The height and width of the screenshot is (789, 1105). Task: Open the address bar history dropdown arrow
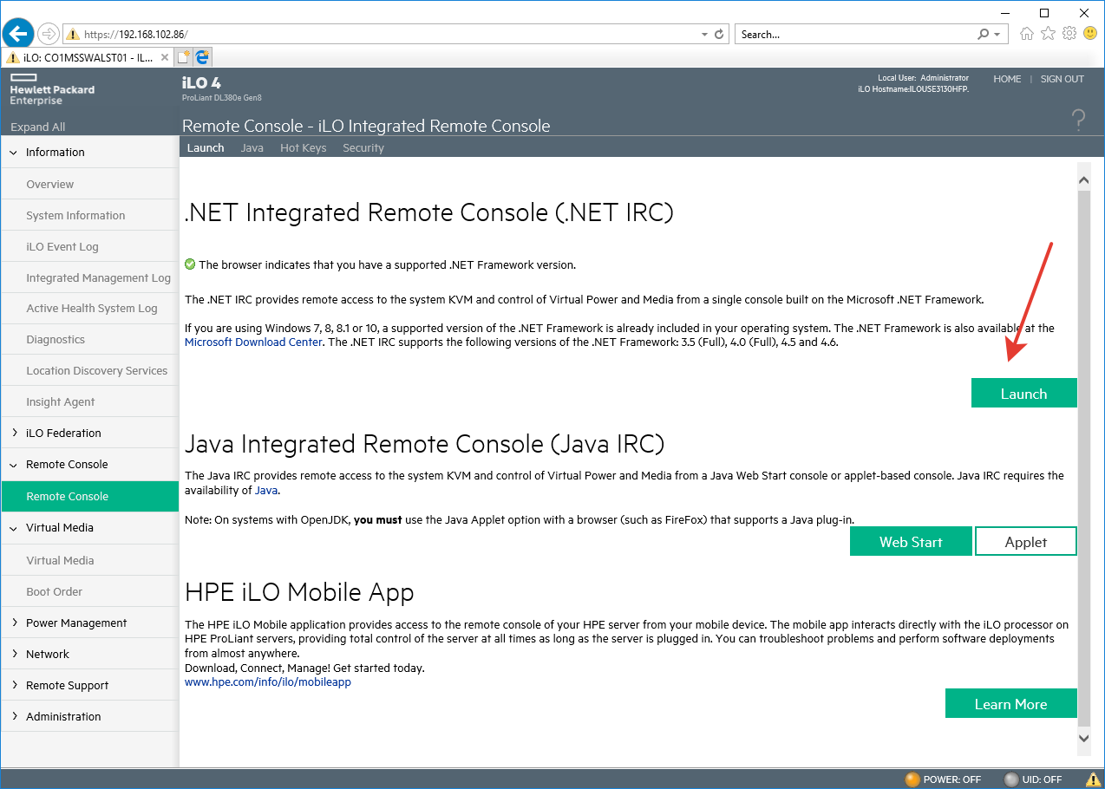click(x=704, y=35)
